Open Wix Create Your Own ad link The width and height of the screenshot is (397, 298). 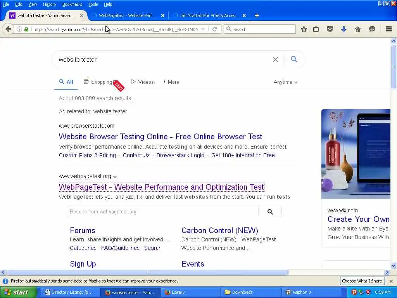coord(358,219)
